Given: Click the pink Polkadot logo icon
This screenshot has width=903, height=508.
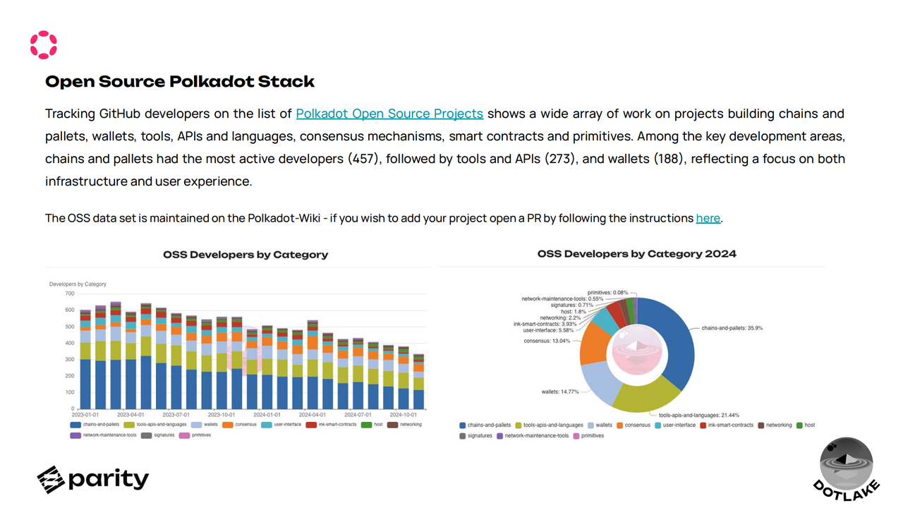Looking at the screenshot, I should (44, 44).
